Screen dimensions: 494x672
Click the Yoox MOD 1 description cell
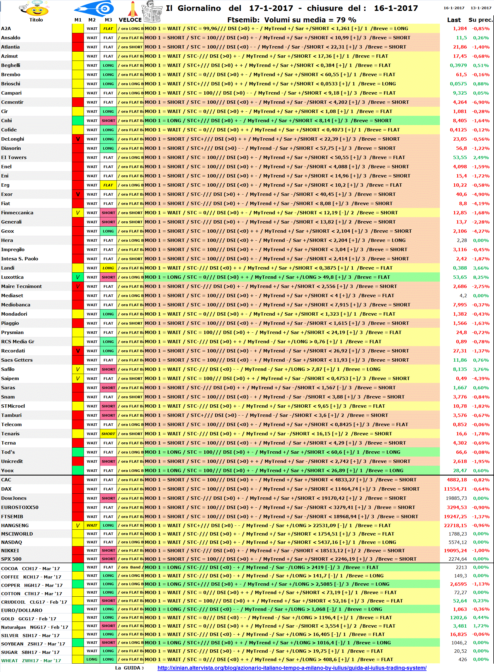pos(292,471)
